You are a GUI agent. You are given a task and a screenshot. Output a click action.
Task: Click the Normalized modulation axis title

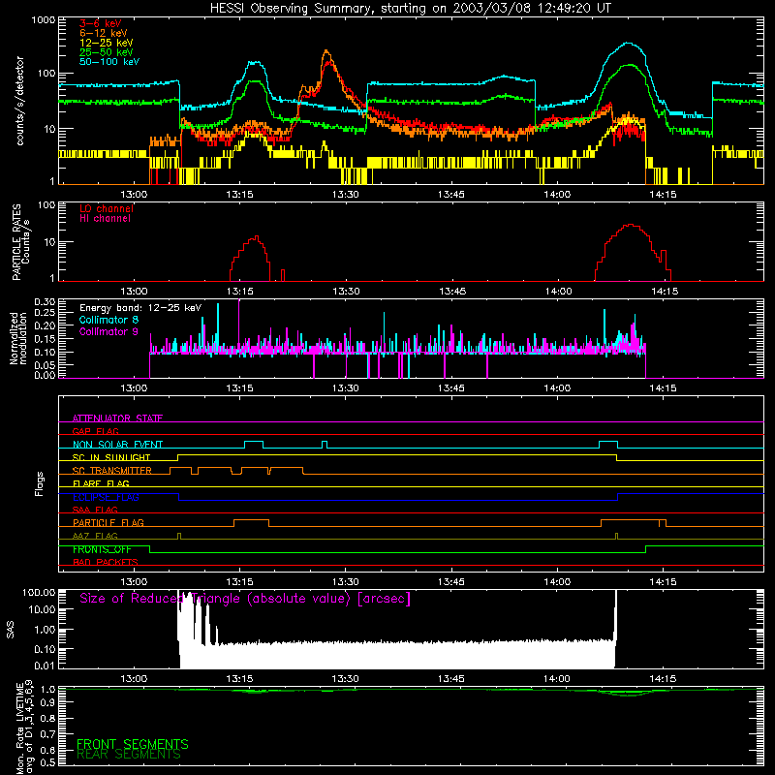pos(17,338)
